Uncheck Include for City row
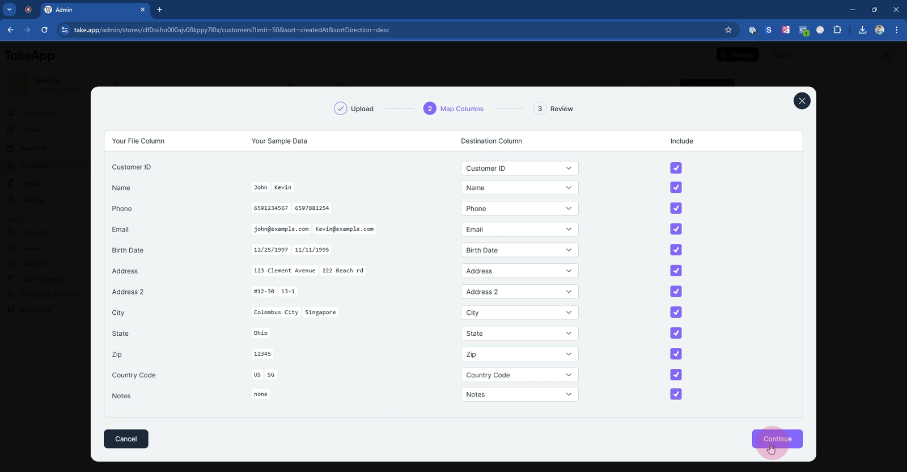 (676, 312)
